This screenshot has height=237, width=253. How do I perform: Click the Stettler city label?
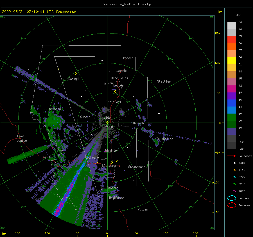(164, 81)
